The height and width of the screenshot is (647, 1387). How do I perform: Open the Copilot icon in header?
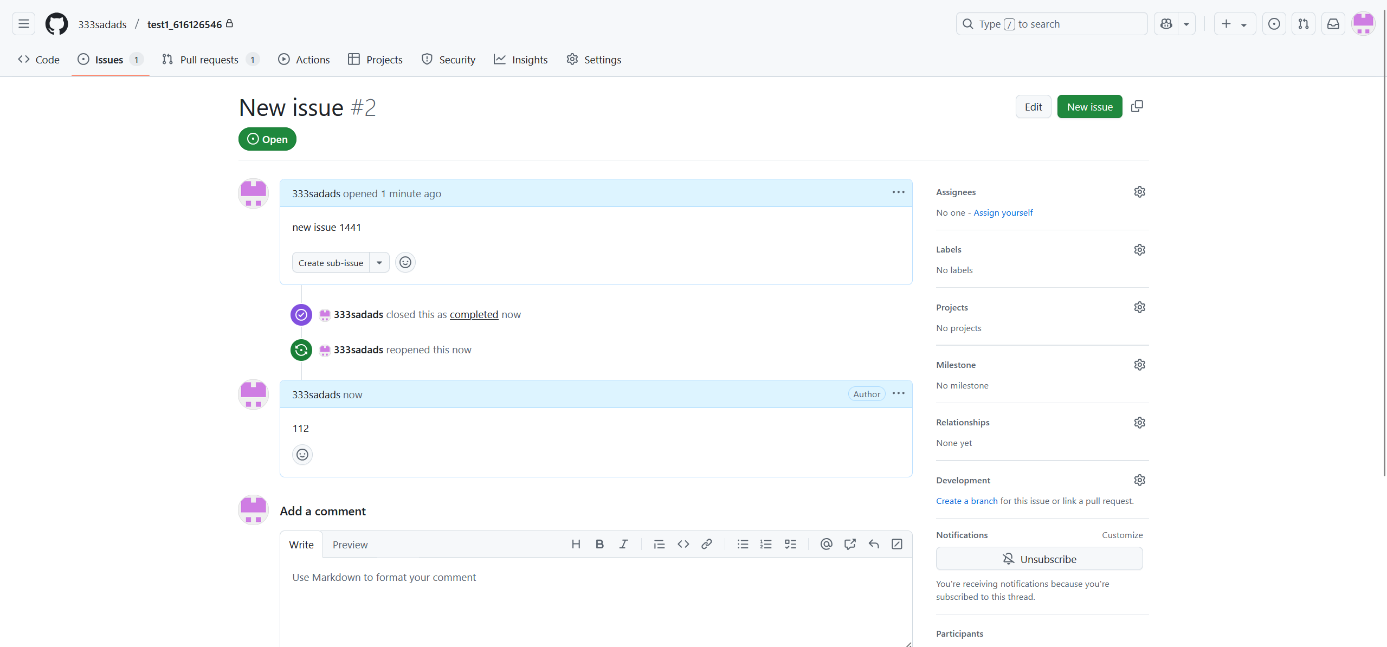tap(1166, 24)
